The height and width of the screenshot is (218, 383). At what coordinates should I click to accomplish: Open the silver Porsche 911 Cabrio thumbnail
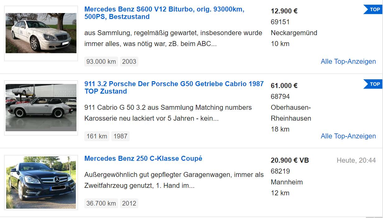[41, 108]
